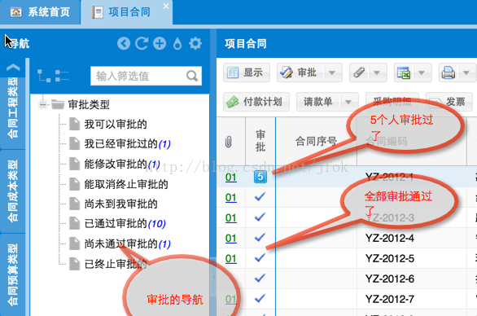The height and width of the screenshot is (316, 477).
Task: Click the printer icon
Action: coord(449,72)
